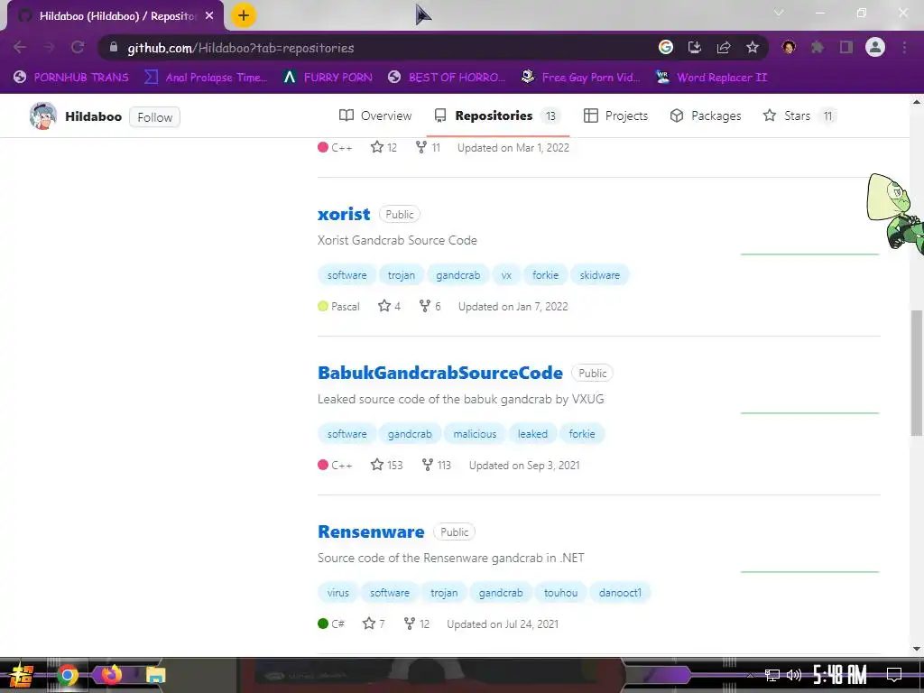Open the Projects tab

(615, 115)
